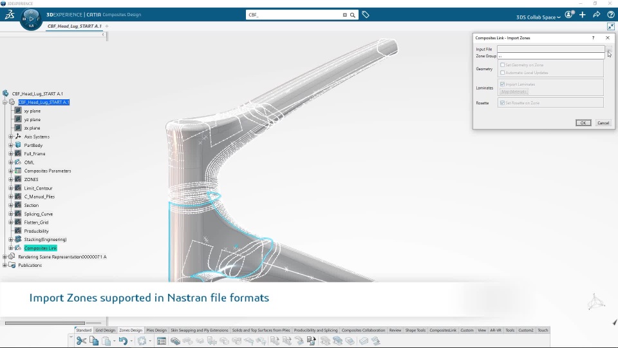Select the OML tree item
618x348 pixels.
[29, 162]
